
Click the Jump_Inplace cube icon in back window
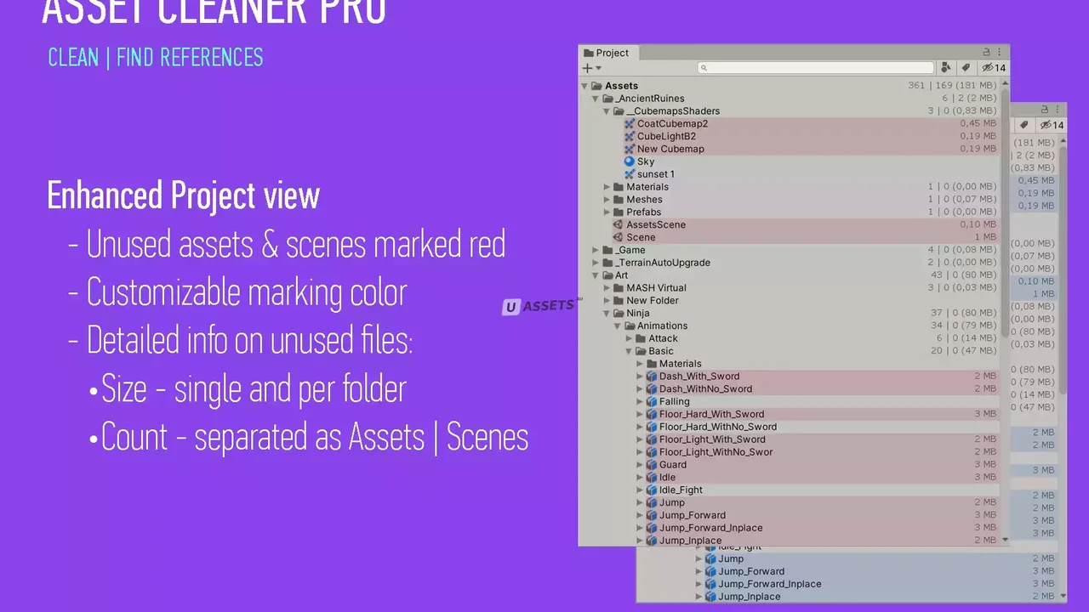[710, 597]
